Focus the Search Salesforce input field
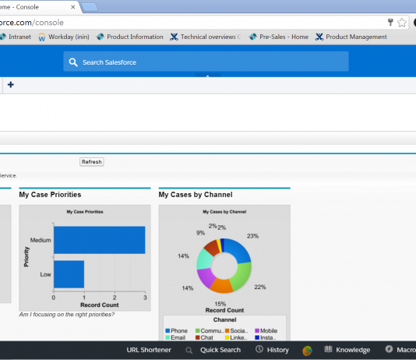The width and height of the screenshot is (416, 360). tap(206, 62)
